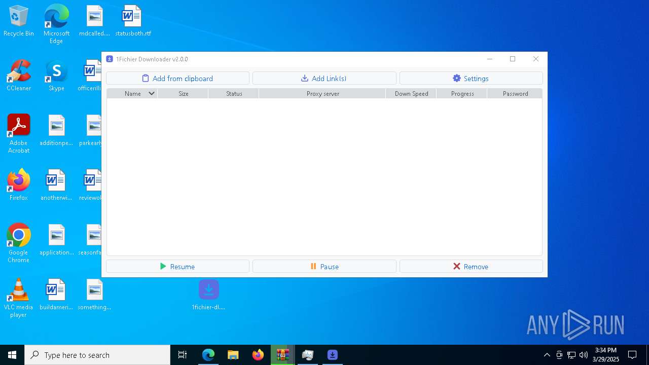649x365 pixels.
Task: Open the monitor-icon app beside WinRAR on taskbar
Action: [x=308, y=355]
